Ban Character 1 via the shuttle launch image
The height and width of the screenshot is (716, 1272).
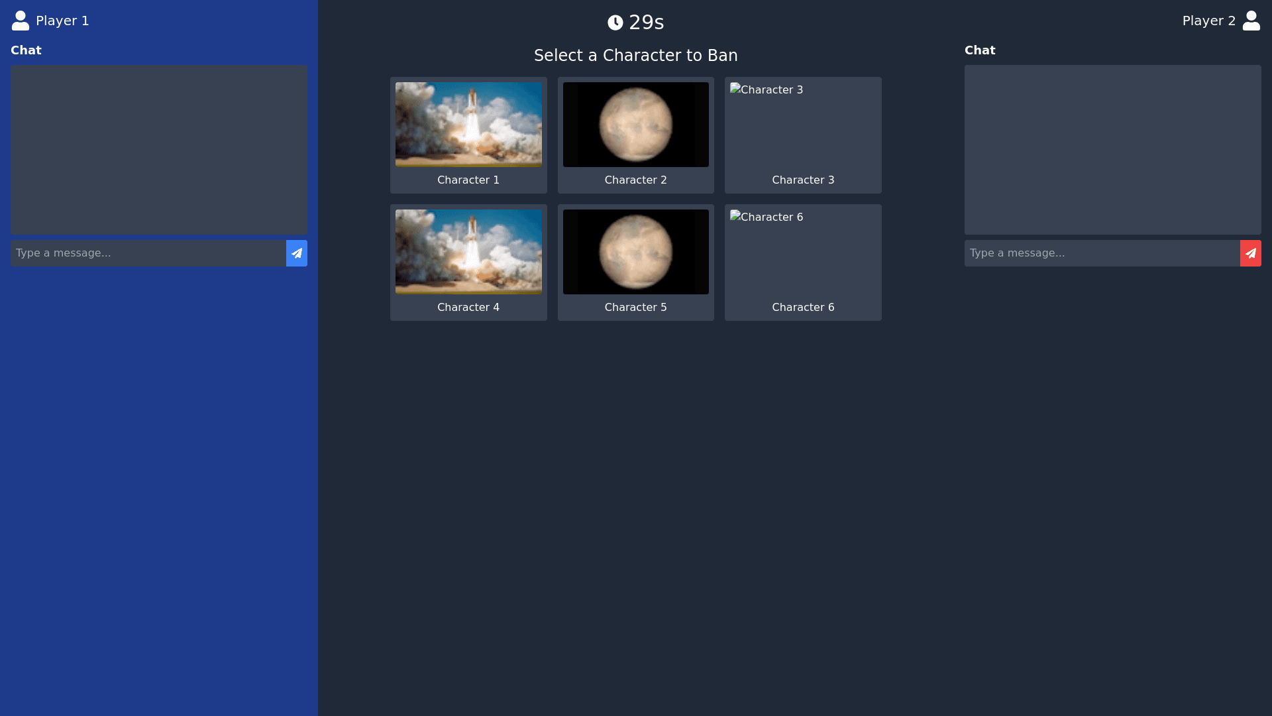[x=468, y=124]
